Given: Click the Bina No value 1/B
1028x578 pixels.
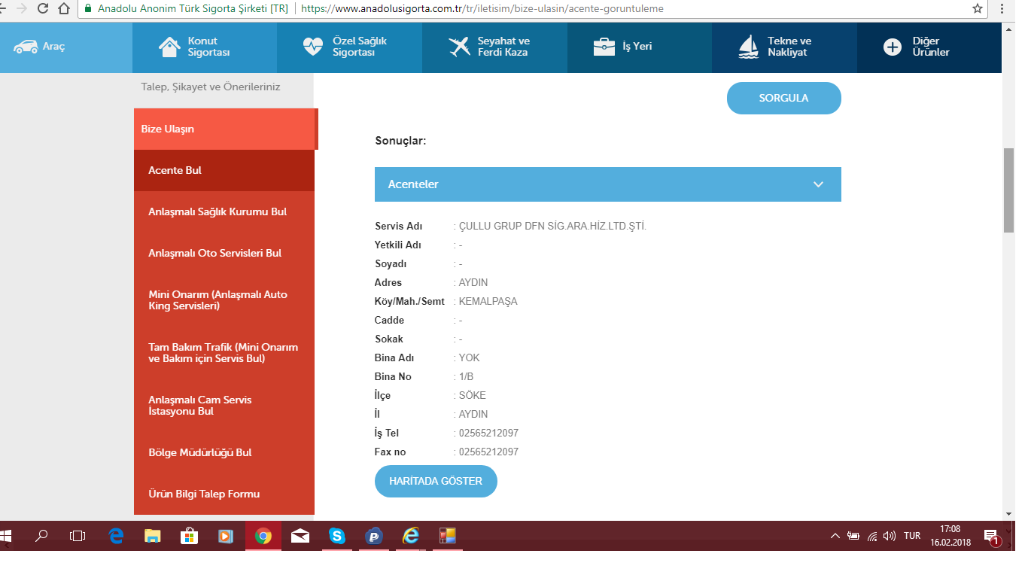Looking at the screenshot, I should coord(466,376).
